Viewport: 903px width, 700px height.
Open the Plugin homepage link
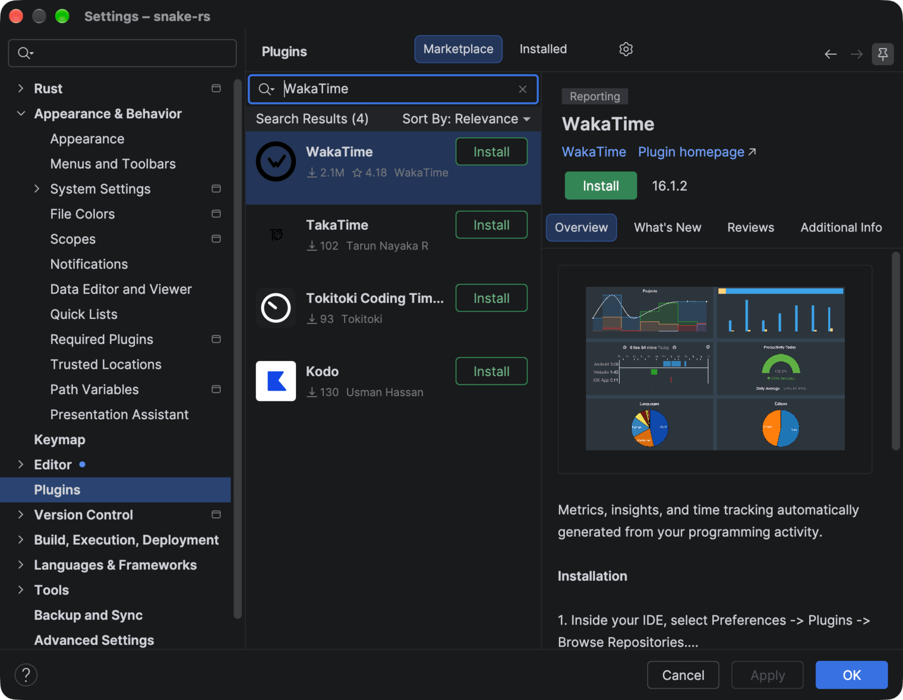697,152
